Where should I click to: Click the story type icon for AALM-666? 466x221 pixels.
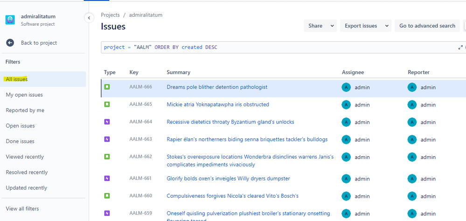[107, 87]
